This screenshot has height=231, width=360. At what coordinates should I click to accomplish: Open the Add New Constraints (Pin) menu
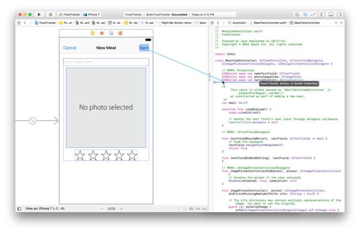pyautogui.click(x=198, y=209)
